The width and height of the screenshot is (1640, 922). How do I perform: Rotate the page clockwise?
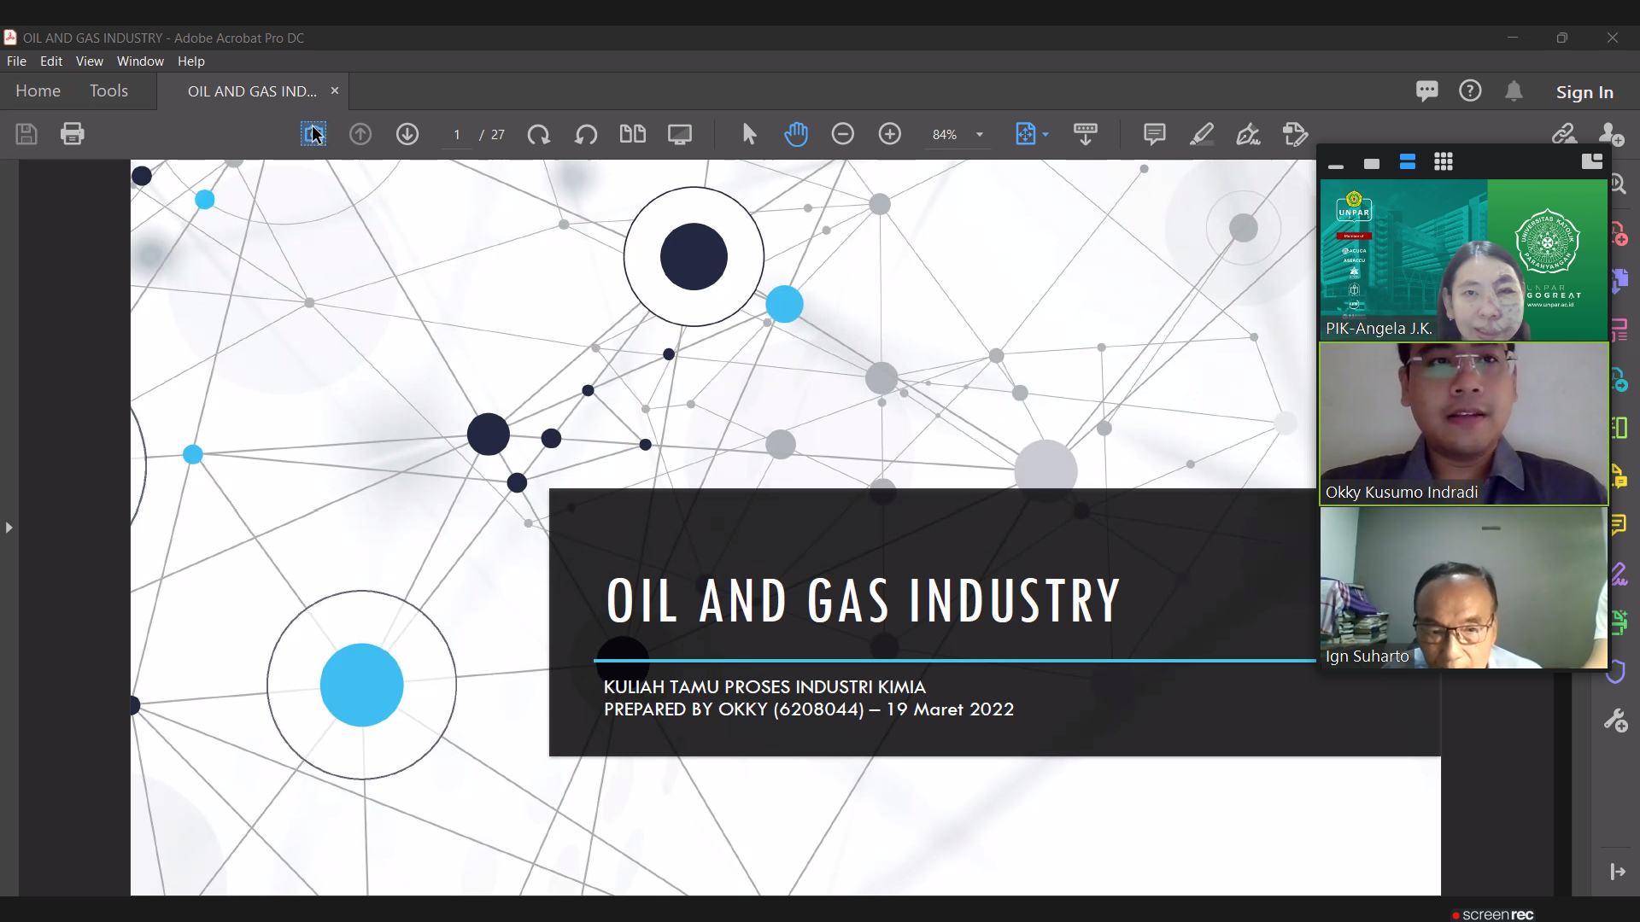(538, 134)
